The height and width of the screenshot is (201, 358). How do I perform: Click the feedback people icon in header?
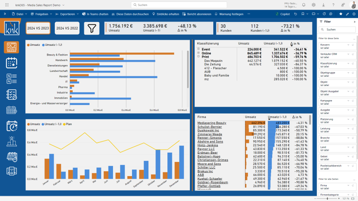tap(343, 5)
